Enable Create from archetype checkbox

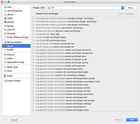click(x=34, y=14)
